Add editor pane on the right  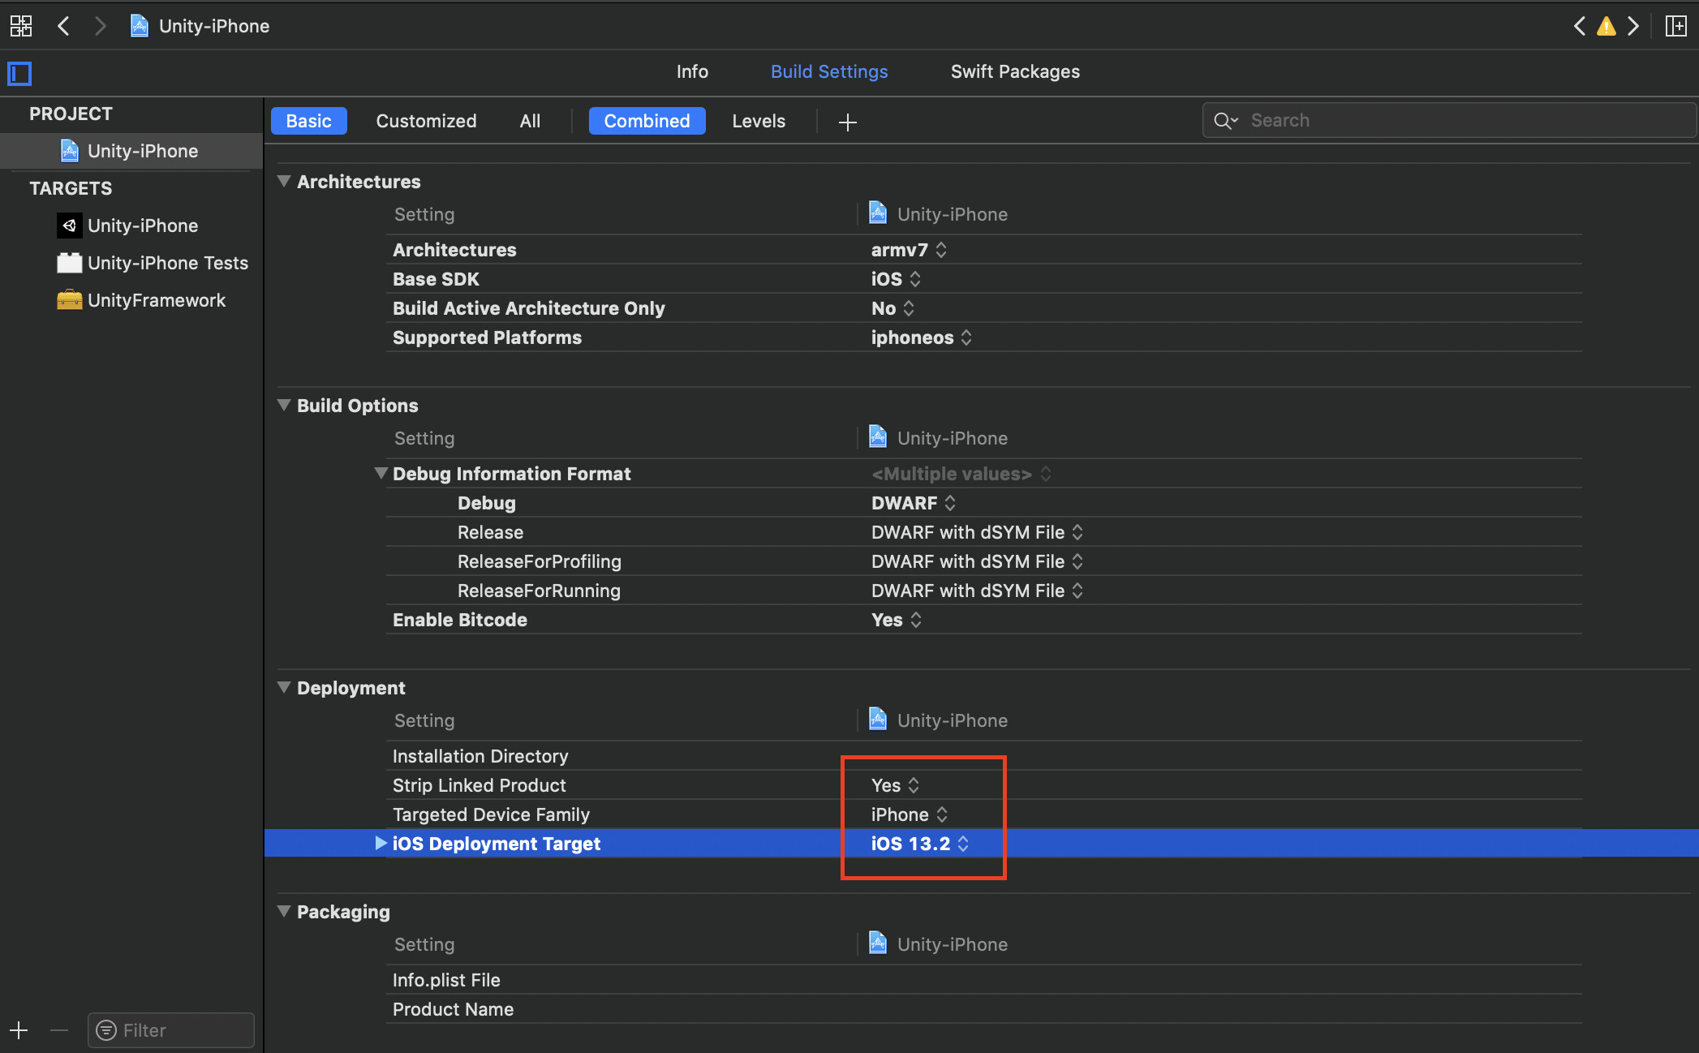click(1675, 26)
